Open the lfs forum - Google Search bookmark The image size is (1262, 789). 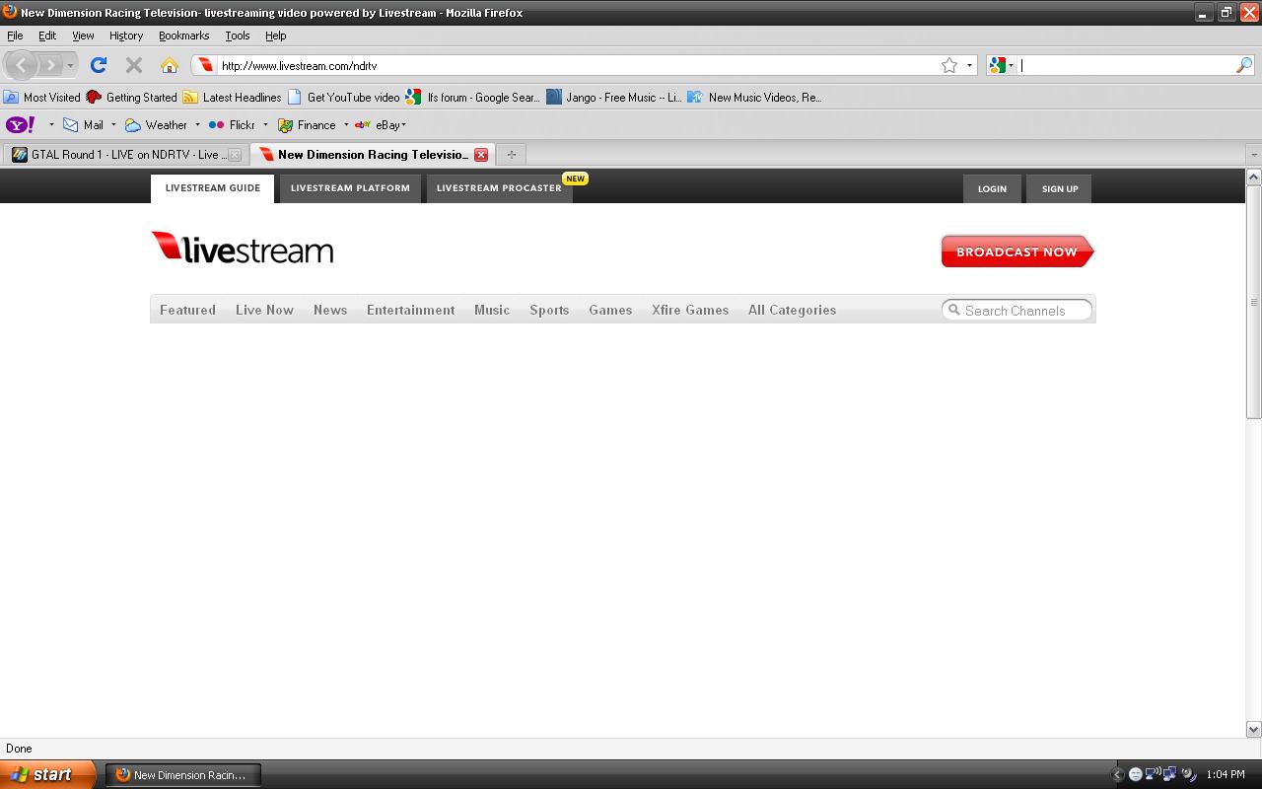473,98
